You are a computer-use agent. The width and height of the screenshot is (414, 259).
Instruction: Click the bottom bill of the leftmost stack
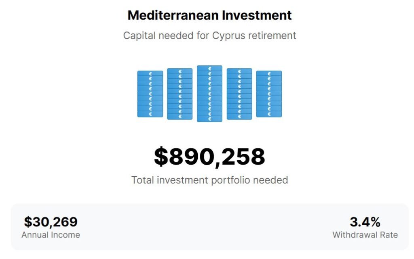[150, 114]
